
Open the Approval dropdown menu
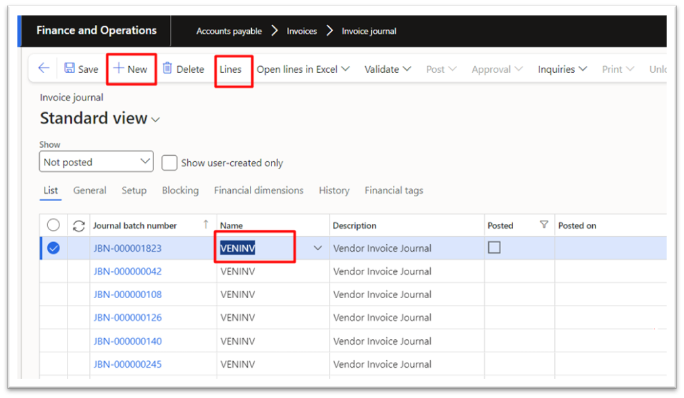pos(497,69)
